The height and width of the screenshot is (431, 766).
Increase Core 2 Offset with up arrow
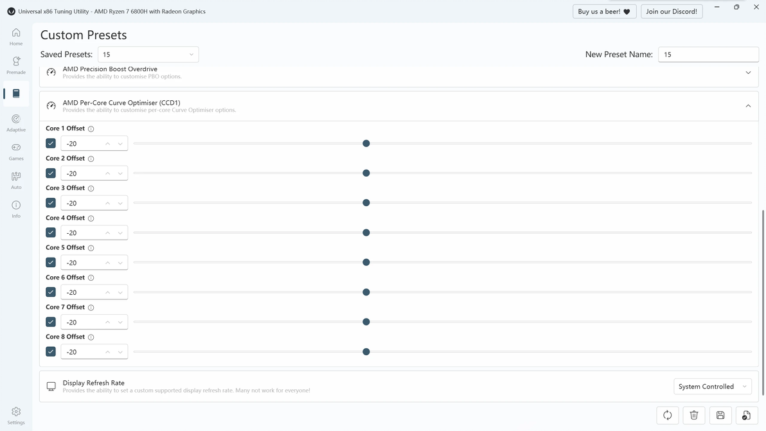(107, 173)
